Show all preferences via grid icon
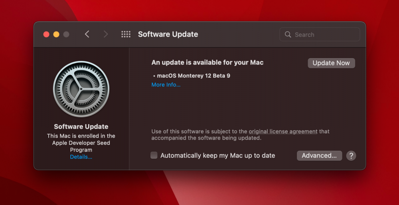 (x=126, y=34)
